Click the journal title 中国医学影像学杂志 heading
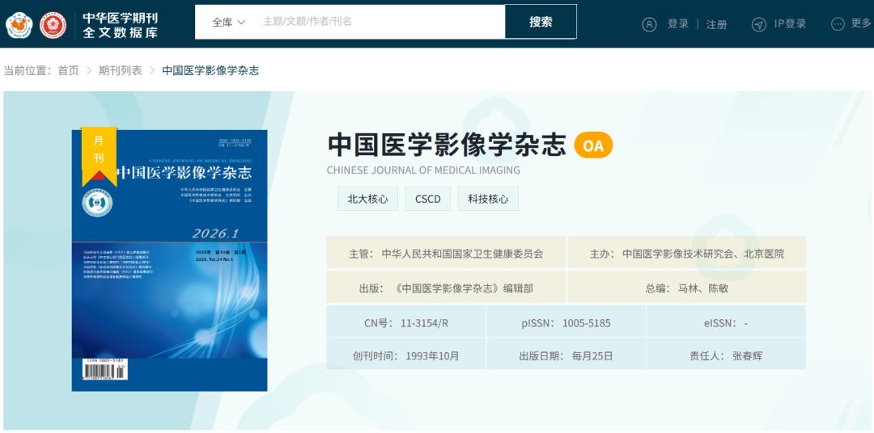The width and height of the screenshot is (874, 433). [447, 145]
